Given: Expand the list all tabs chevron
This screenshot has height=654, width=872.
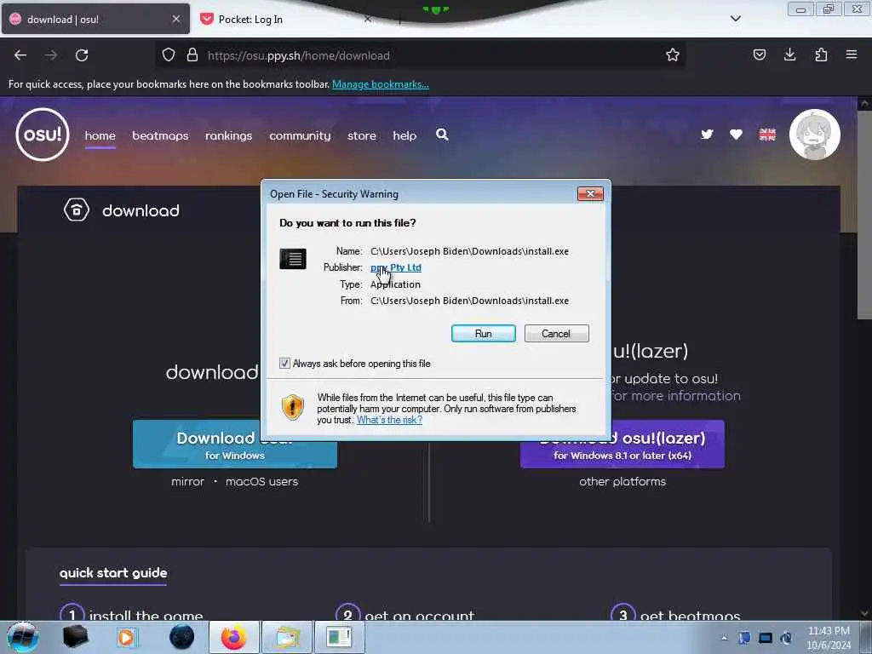Looking at the screenshot, I should coord(735,19).
